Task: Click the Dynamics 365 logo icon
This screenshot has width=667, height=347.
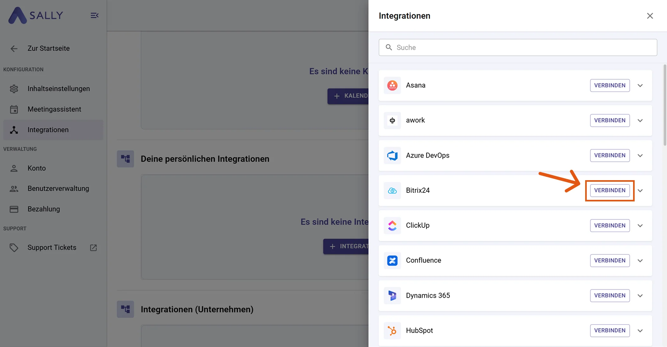Action: click(392, 296)
